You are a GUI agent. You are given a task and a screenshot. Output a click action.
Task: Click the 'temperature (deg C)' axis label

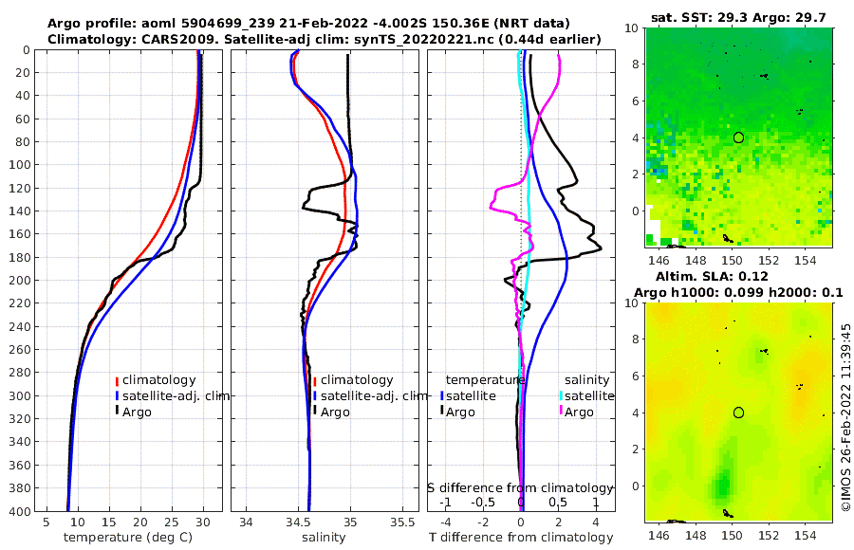tap(128, 538)
